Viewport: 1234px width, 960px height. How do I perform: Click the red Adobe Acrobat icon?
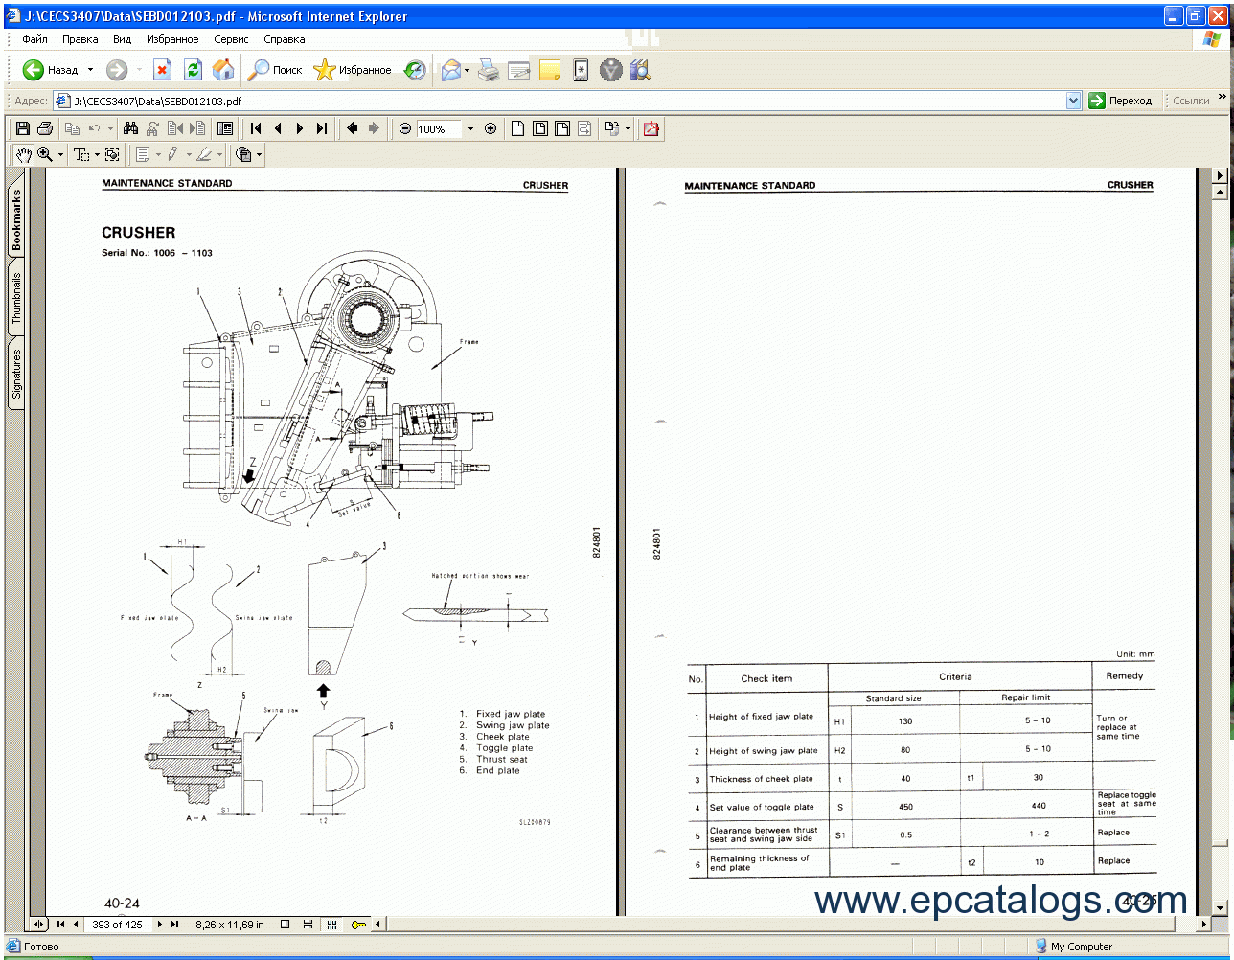pos(651,128)
